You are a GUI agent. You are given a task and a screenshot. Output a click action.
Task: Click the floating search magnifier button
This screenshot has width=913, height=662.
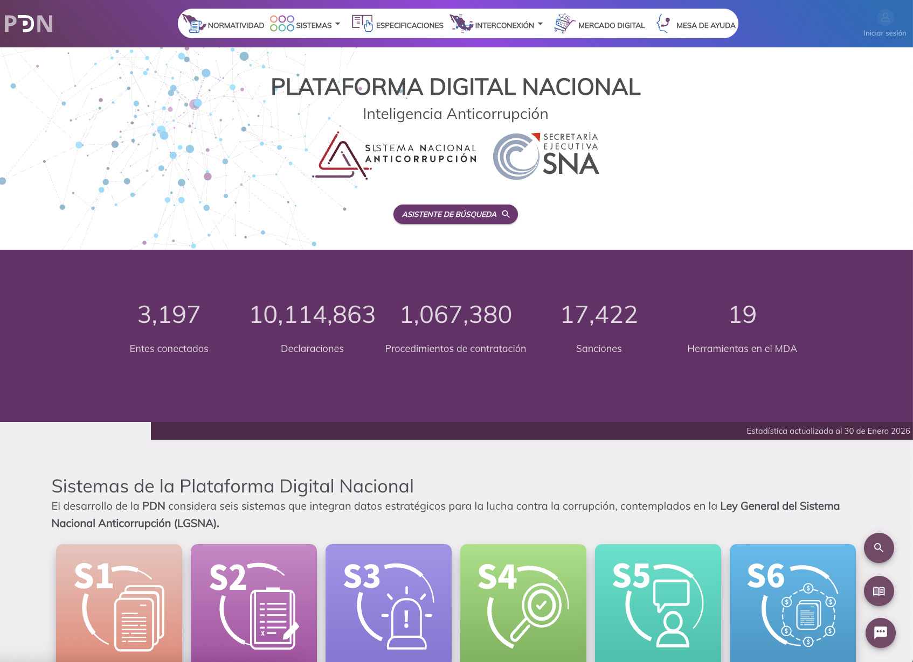(x=879, y=548)
